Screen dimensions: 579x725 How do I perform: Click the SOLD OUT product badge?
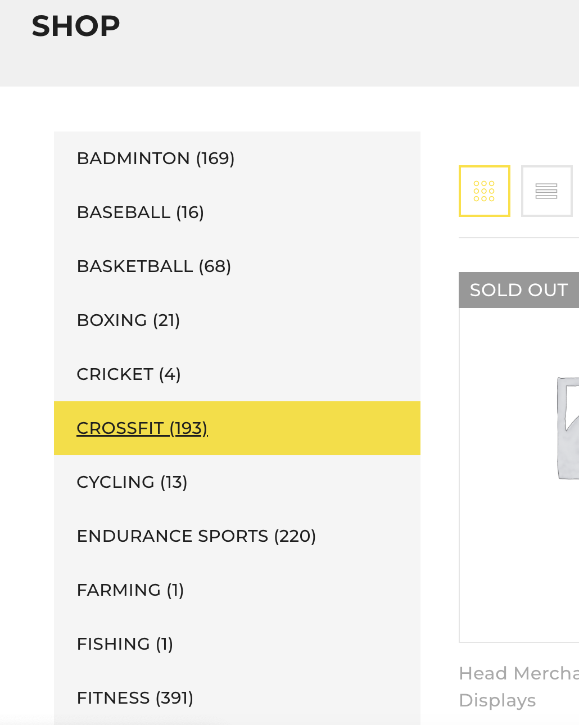[x=519, y=290]
